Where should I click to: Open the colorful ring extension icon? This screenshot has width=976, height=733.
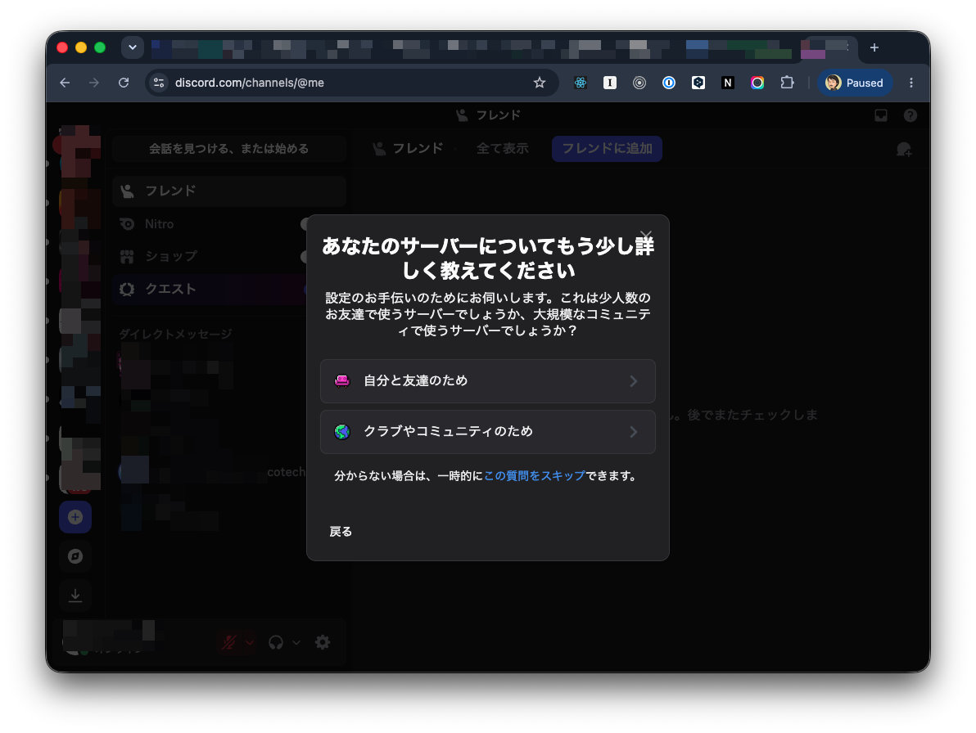(757, 83)
